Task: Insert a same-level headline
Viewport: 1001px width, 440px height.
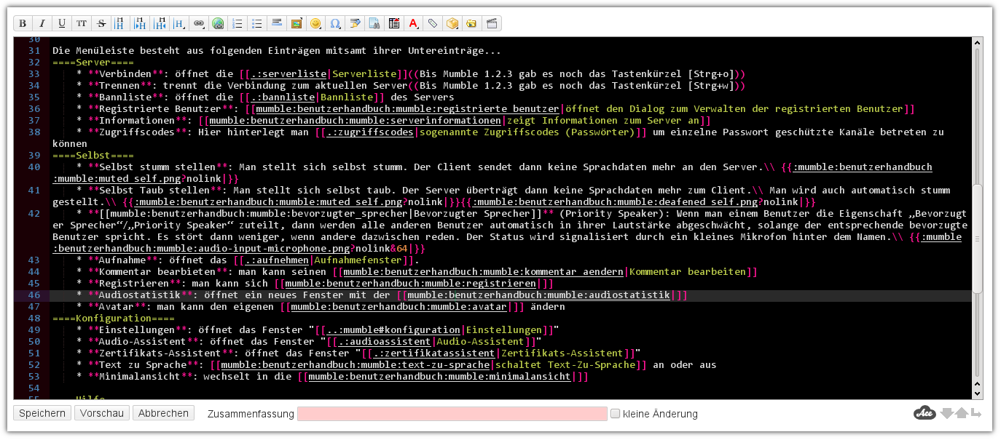Action: click(x=121, y=23)
